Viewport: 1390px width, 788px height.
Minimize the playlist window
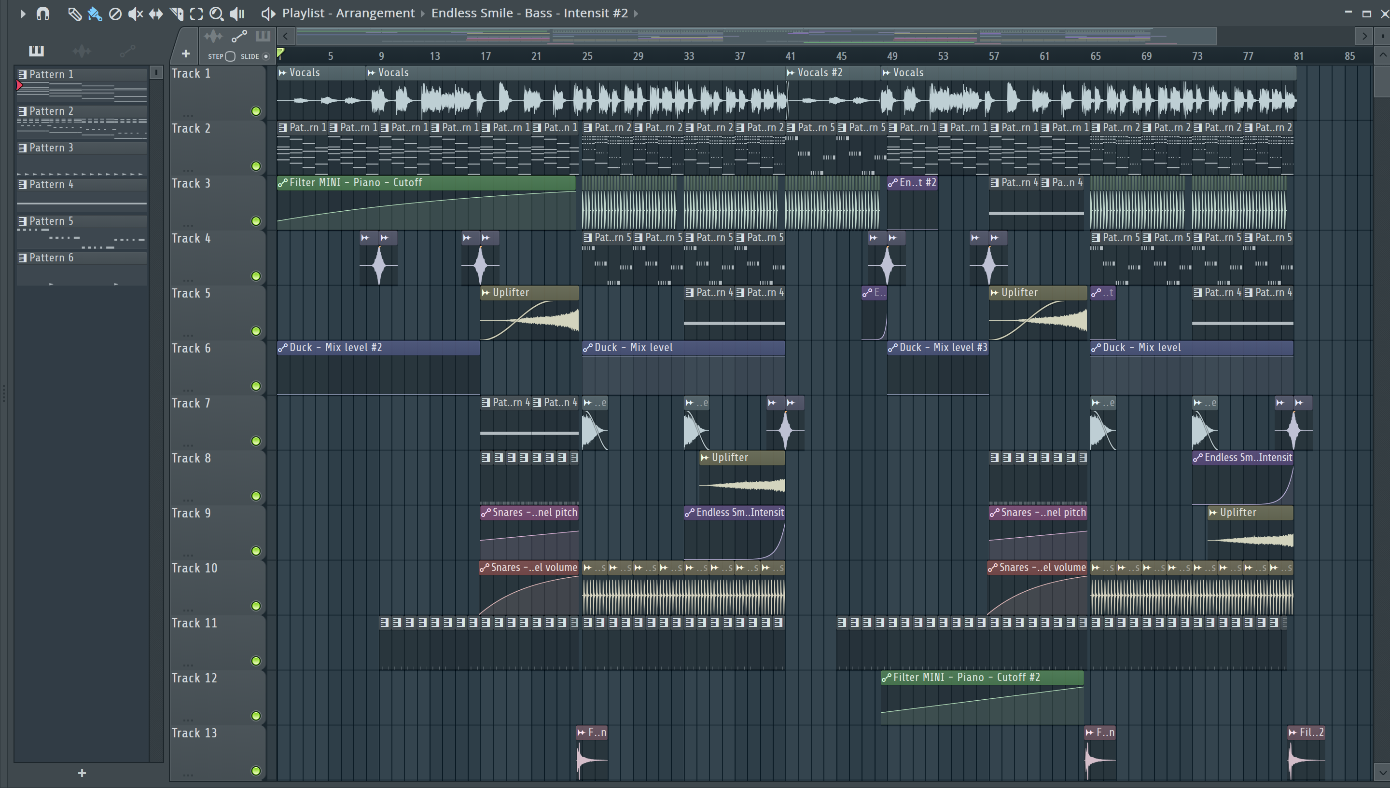[1348, 13]
